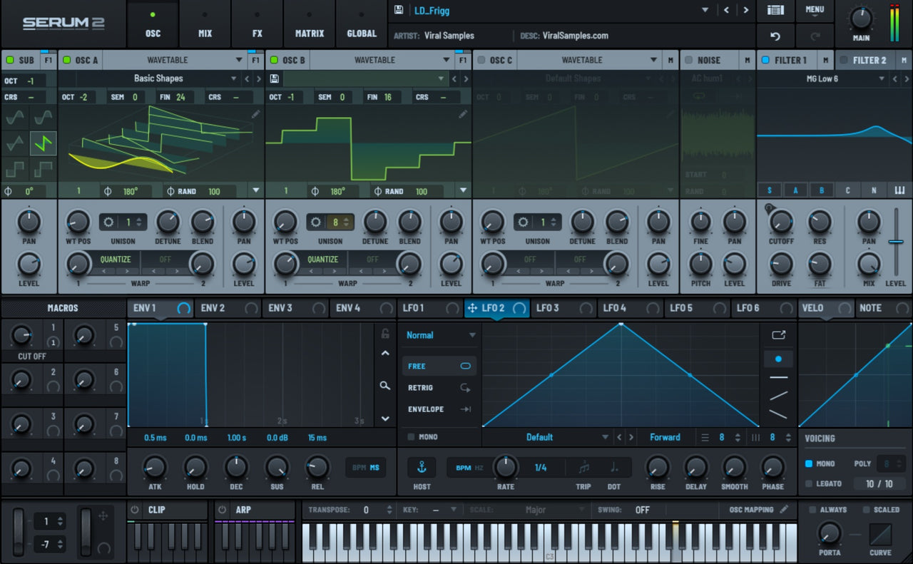
Task: Disable OSC B power switch
Action: click(x=275, y=60)
